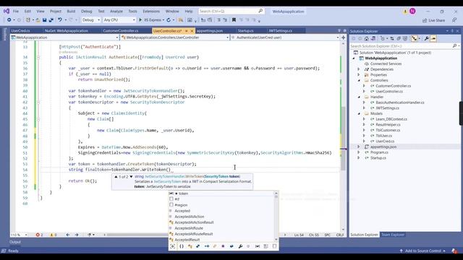463x260 pixels.
Task: Collapse the Controllers folder
Action: pyautogui.click(x=359, y=80)
